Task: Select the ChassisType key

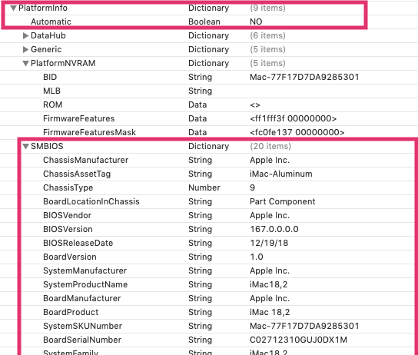Action: [x=68, y=187]
